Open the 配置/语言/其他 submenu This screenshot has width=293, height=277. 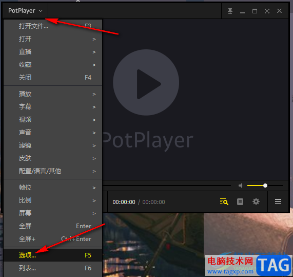coord(53,171)
